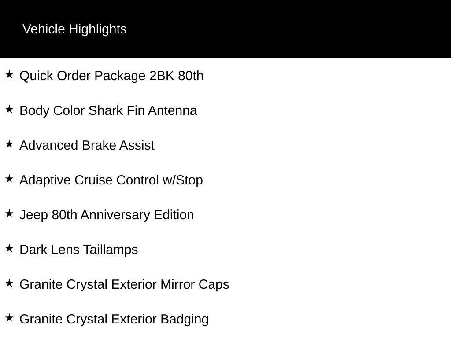Select Adaptive Cruise Control w/Stop entry
451x338 pixels.
111,180
